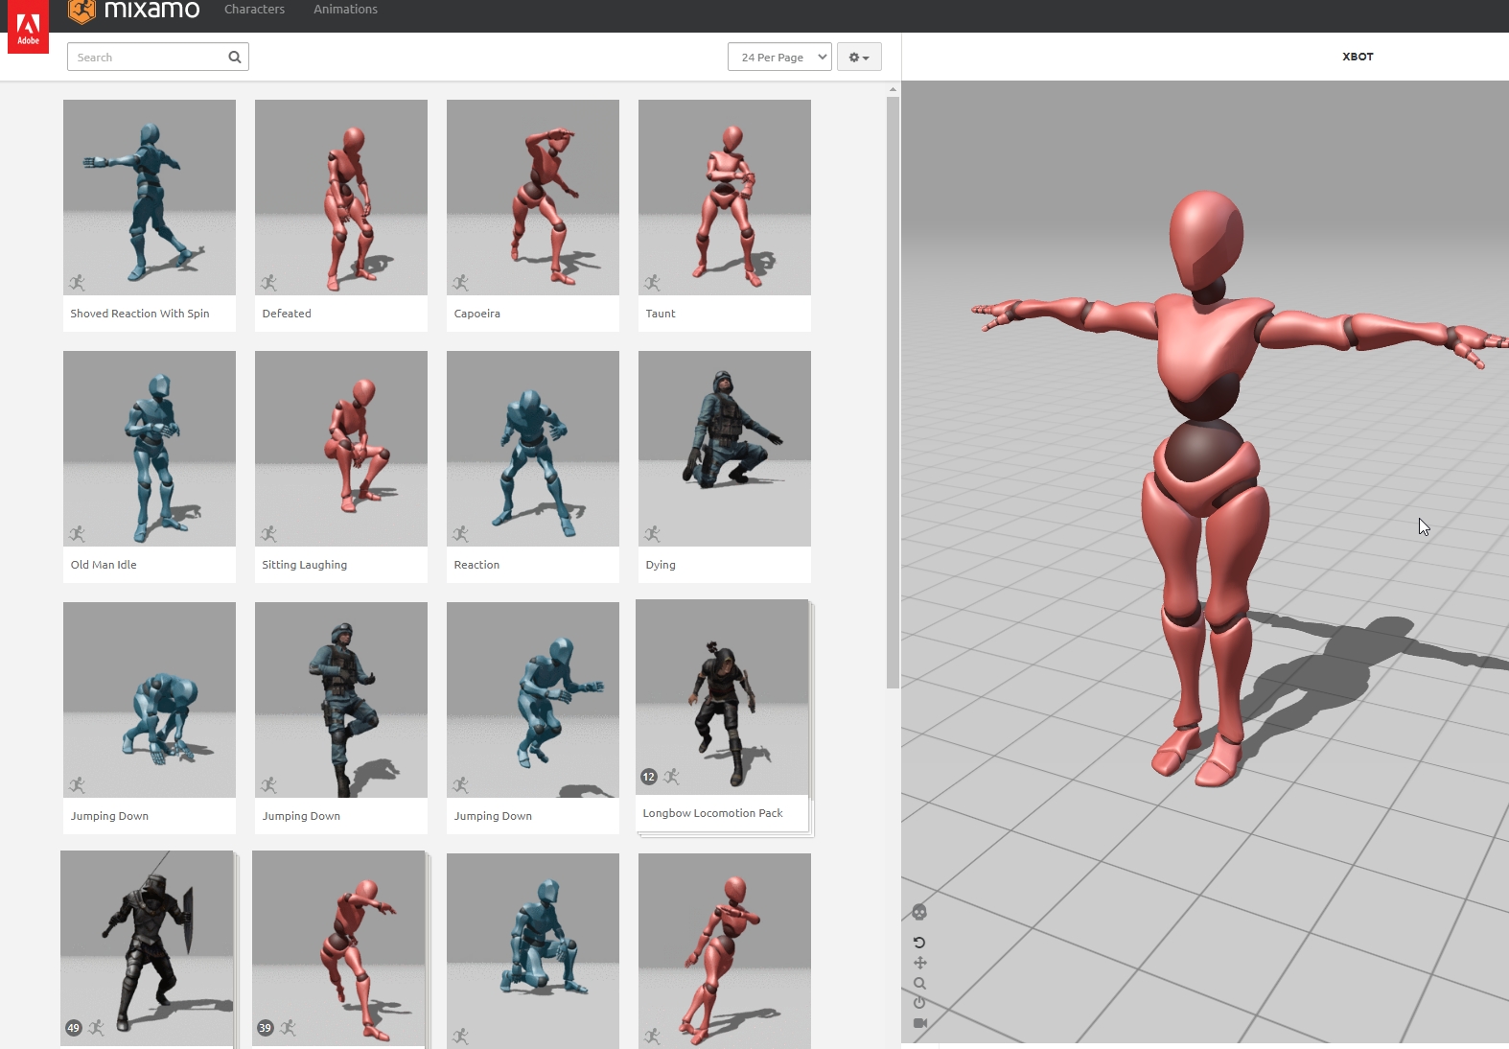1509x1049 pixels.
Task: Click the animation list vertical scrollbar thumb
Action: [x=893, y=392]
